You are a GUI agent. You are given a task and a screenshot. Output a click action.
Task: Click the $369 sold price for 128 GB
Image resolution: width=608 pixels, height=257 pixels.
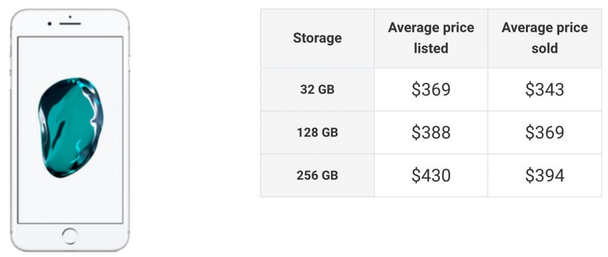[544, 133]
